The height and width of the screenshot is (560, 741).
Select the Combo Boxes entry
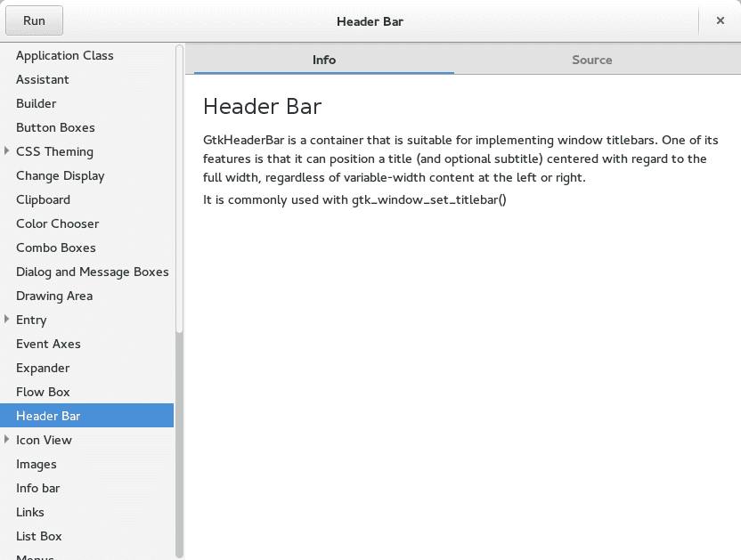tap(56, 248)
